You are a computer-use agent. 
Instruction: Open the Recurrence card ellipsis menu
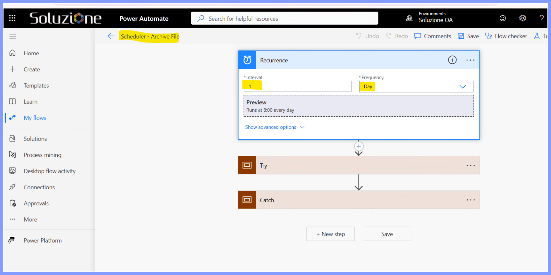pos(470,60)
